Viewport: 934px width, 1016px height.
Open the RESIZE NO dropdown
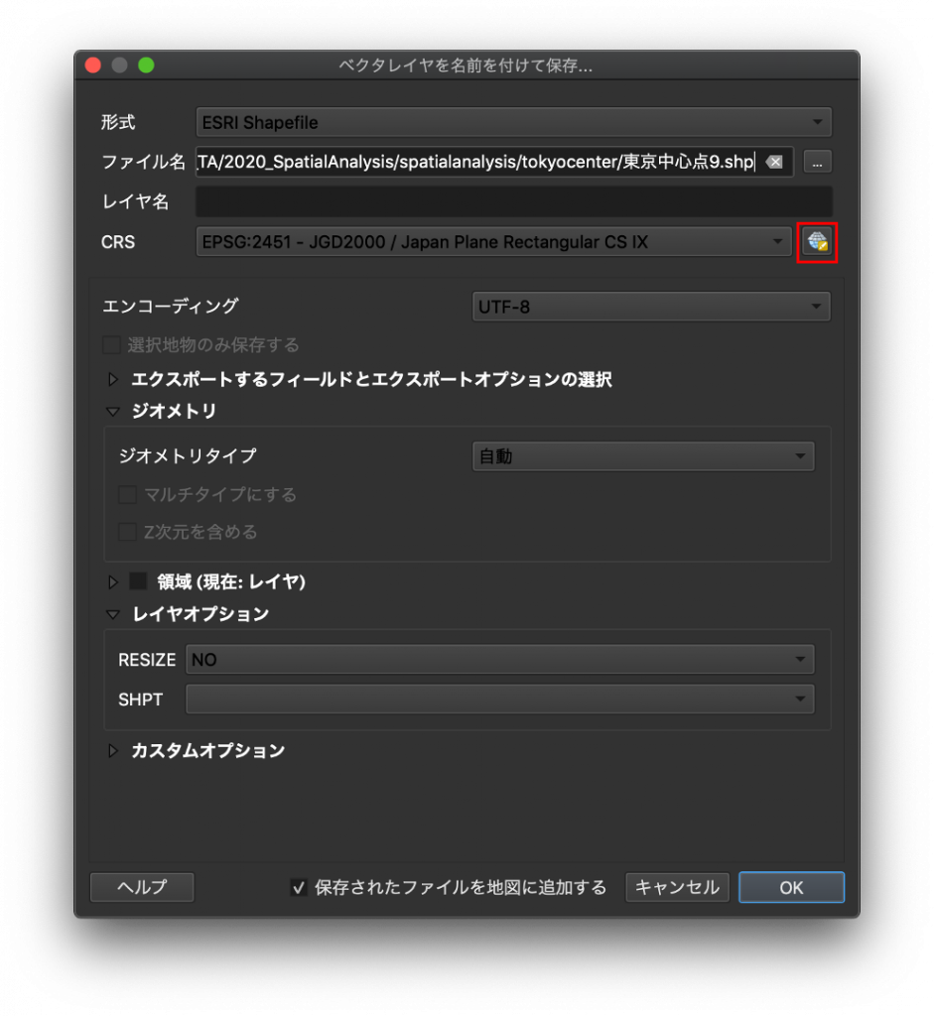(499, 660)
